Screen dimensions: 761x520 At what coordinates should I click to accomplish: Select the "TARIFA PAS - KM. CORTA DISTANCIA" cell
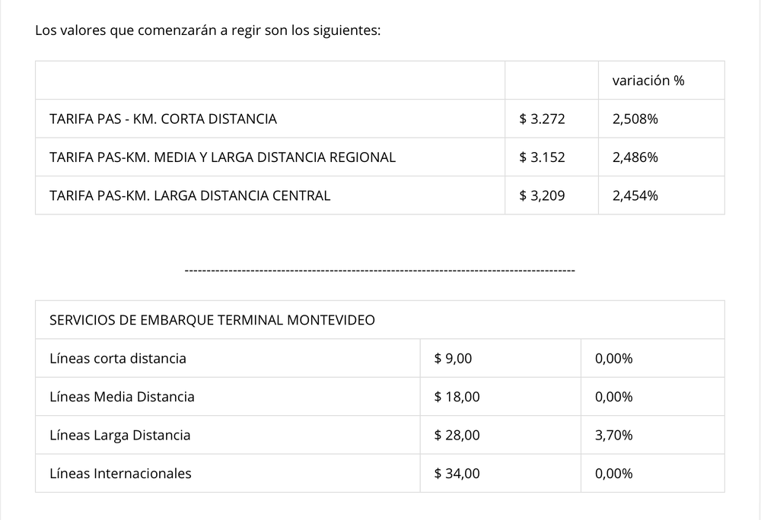[163, 119]
